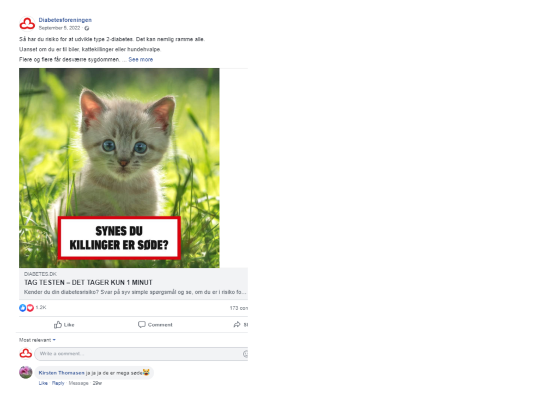Open the TAG TESTEN link headline
The width and height of the screenshot is (558, 394).
click(88, 282)
